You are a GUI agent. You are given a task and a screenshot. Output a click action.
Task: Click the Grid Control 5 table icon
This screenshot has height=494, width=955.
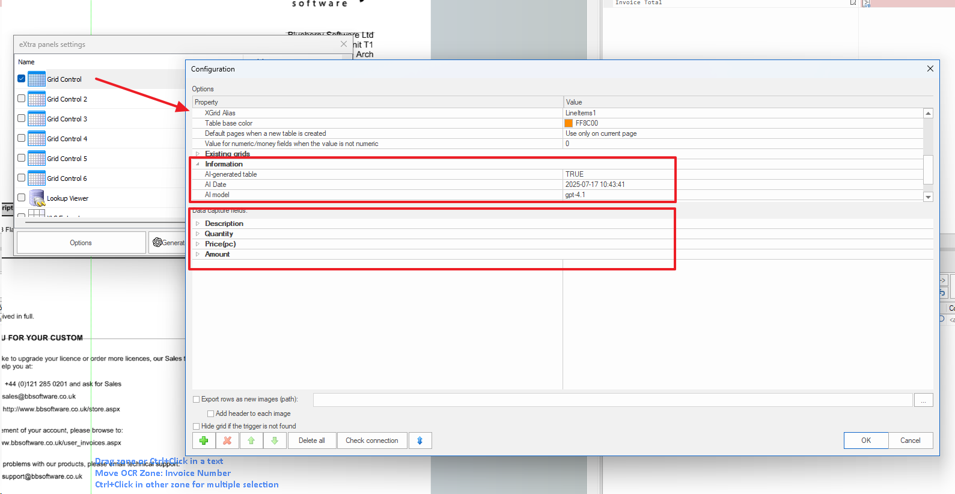37,159
